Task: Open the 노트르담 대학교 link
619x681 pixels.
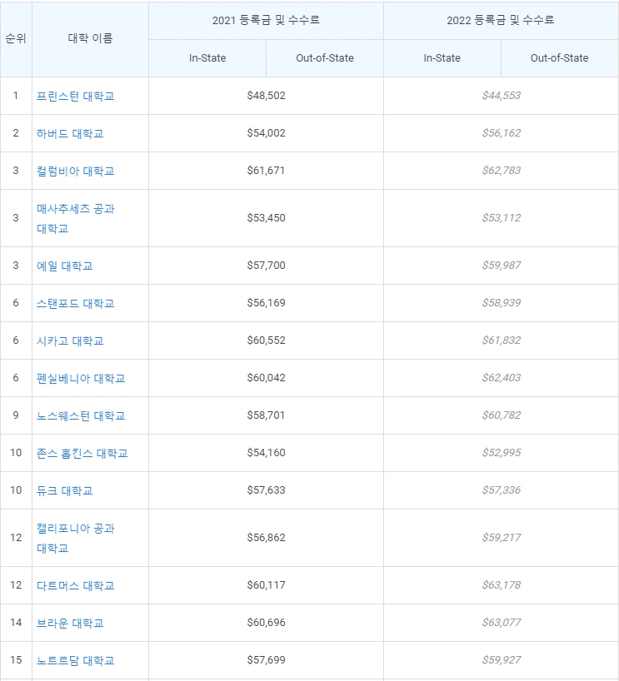Action: tap(75, 660)
